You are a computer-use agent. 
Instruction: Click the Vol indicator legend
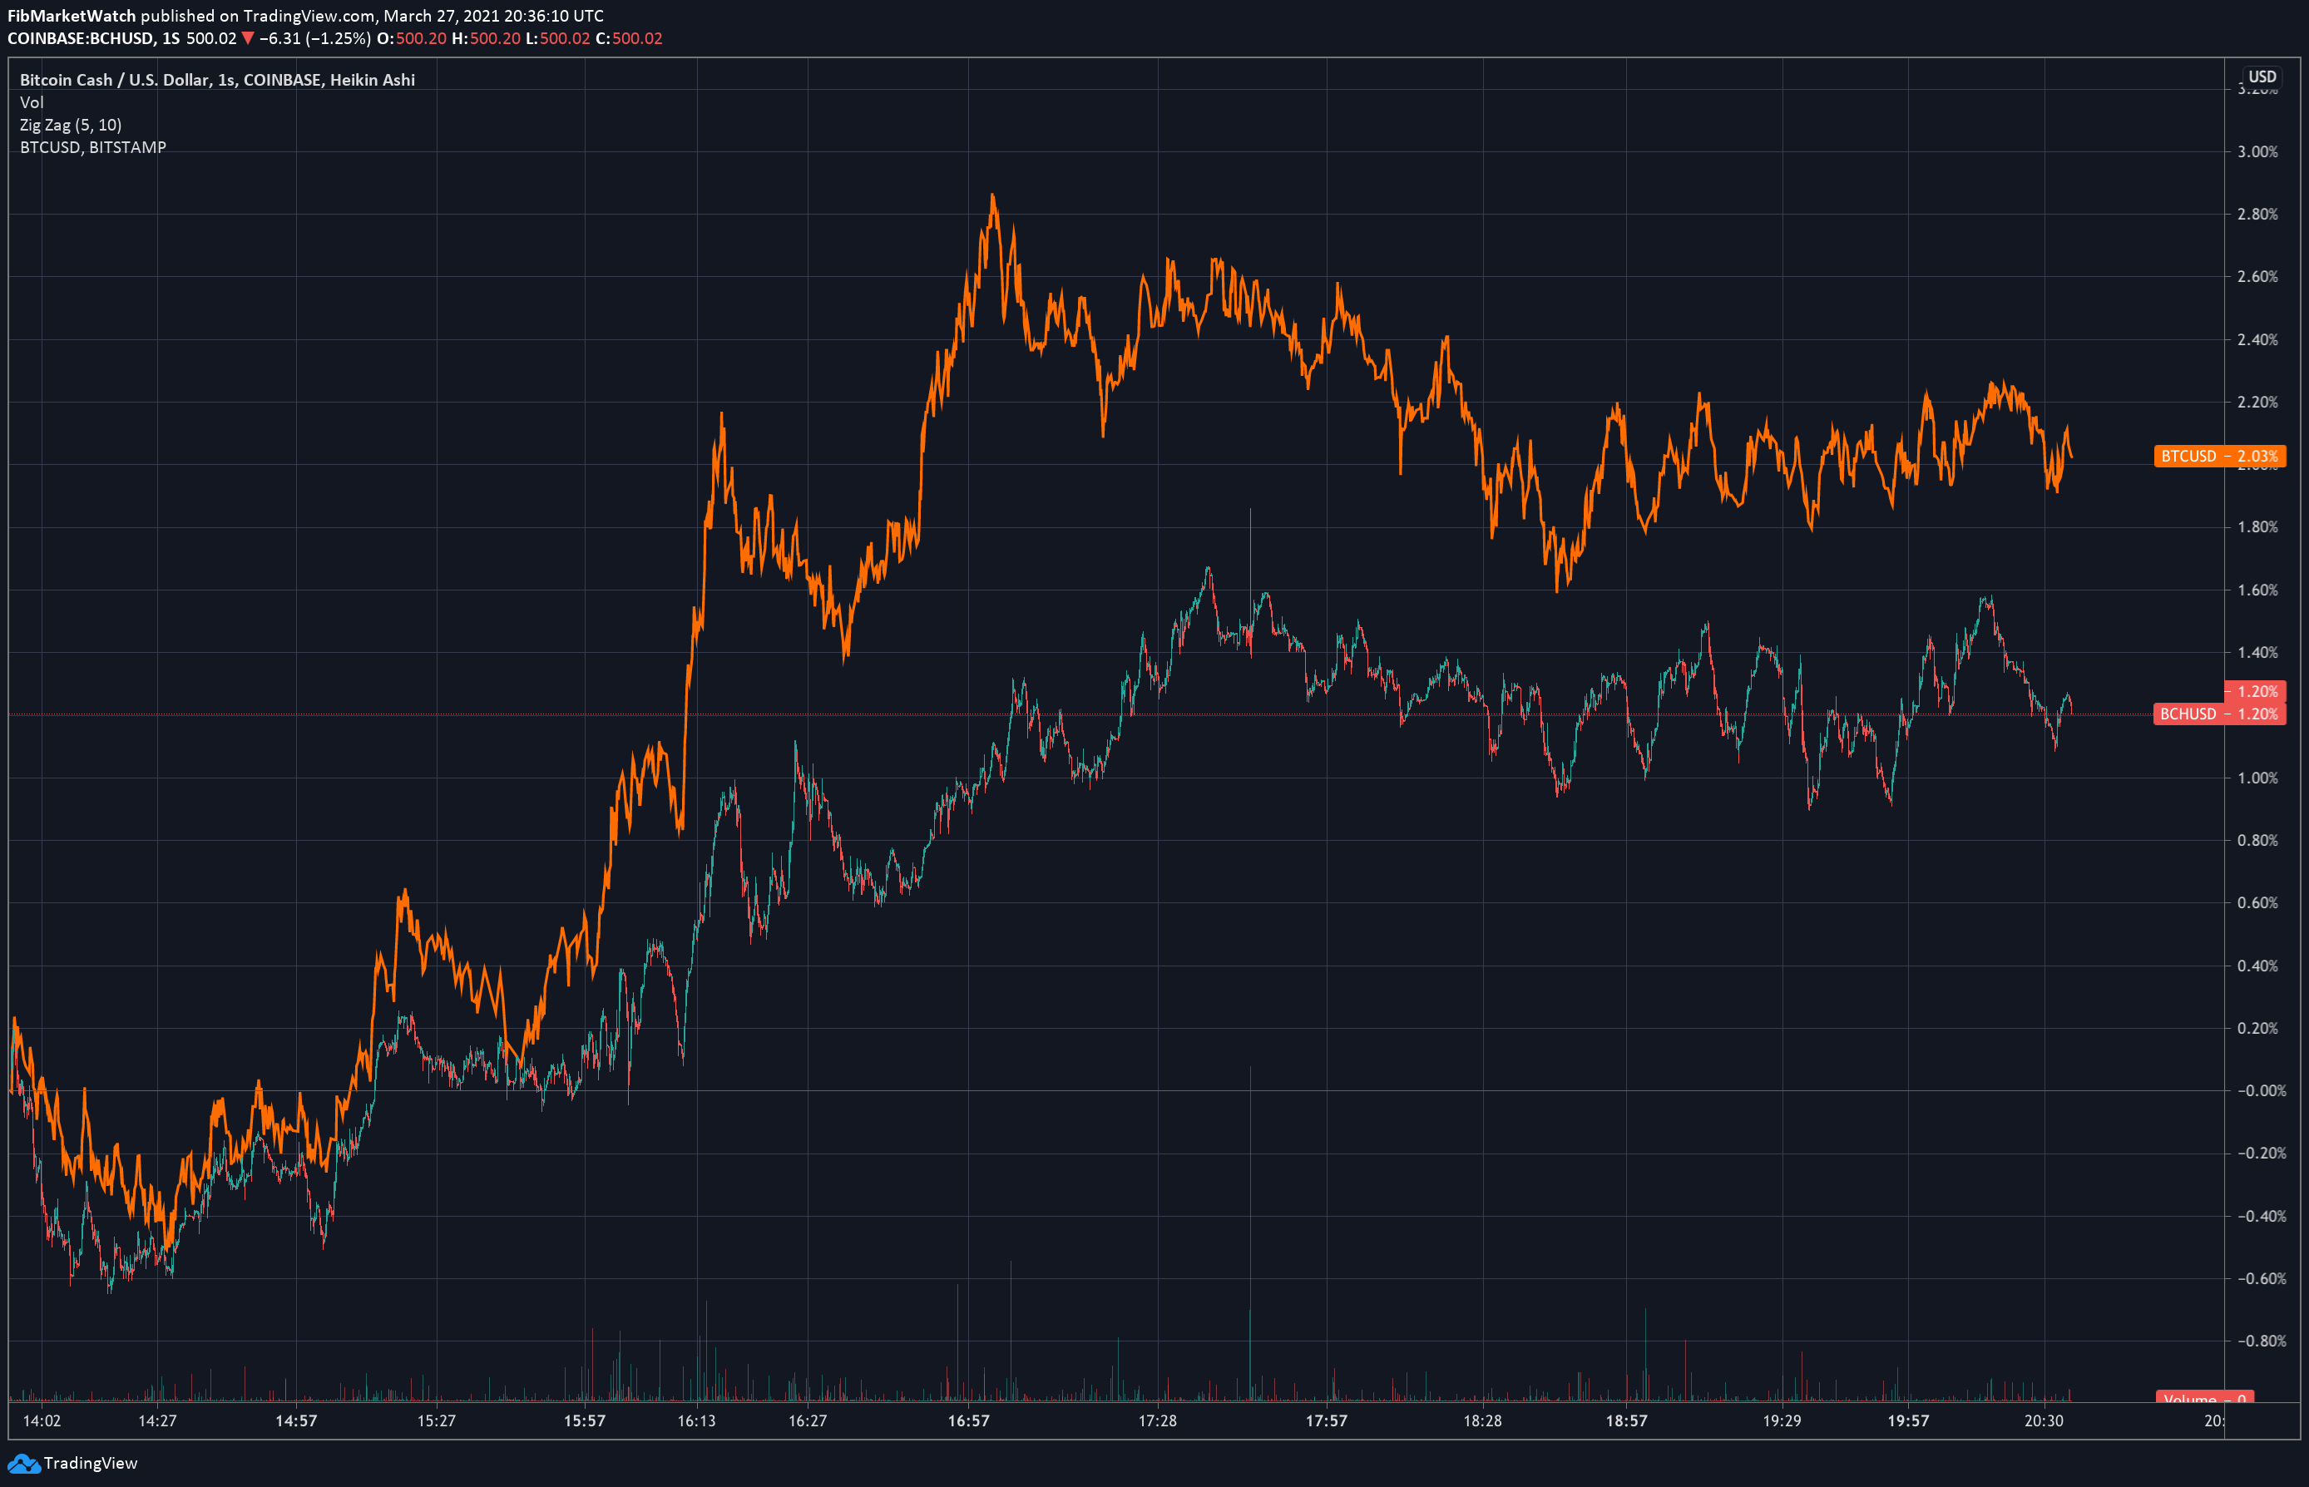tap(32, 102)
